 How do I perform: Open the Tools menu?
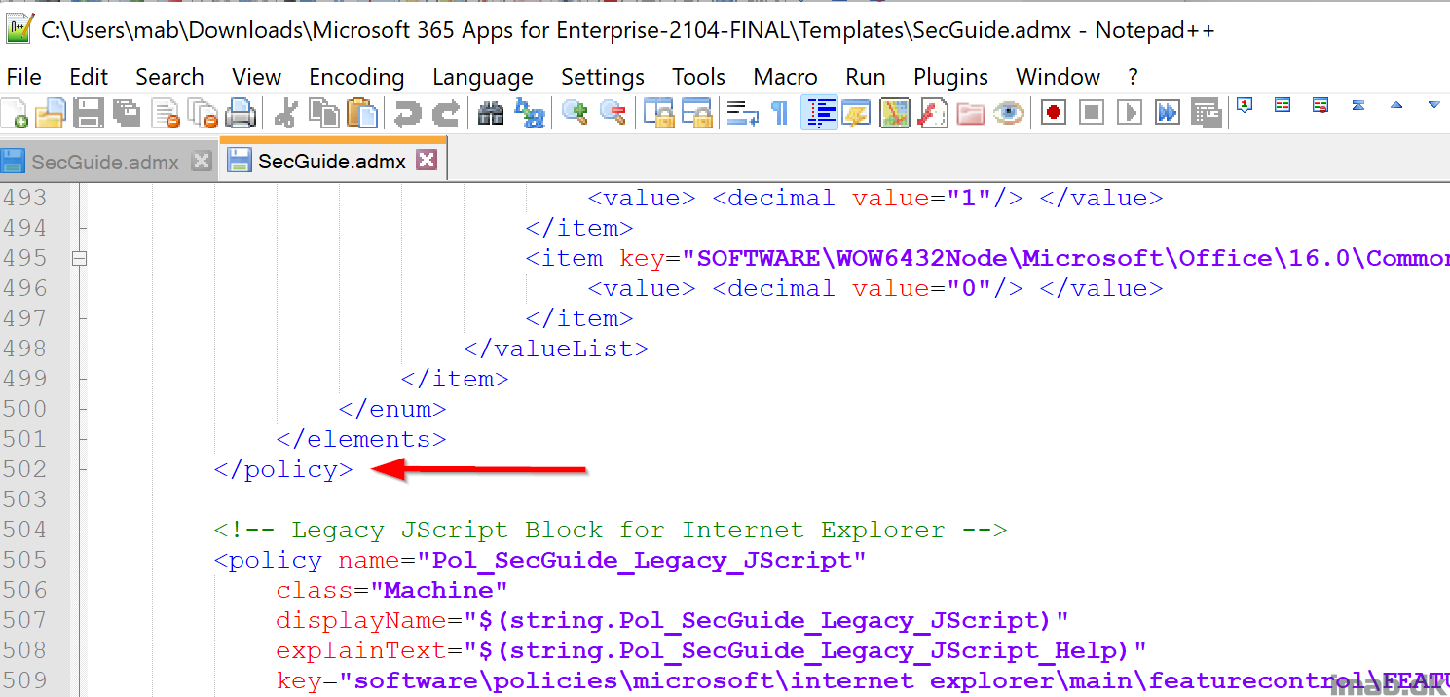coord(698,77)
